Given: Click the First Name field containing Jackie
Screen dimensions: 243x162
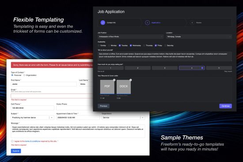Looking at the screenshot, I should (x=44, y=84).
